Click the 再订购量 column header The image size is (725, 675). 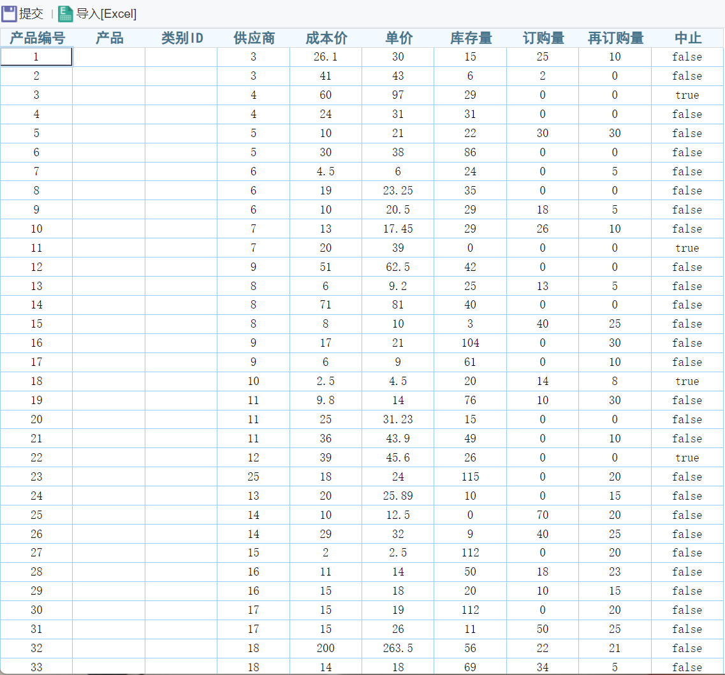point(615,38)
